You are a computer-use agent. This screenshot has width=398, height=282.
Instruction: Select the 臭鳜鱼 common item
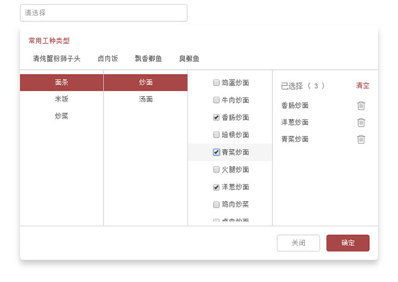(x=189, y=59)
